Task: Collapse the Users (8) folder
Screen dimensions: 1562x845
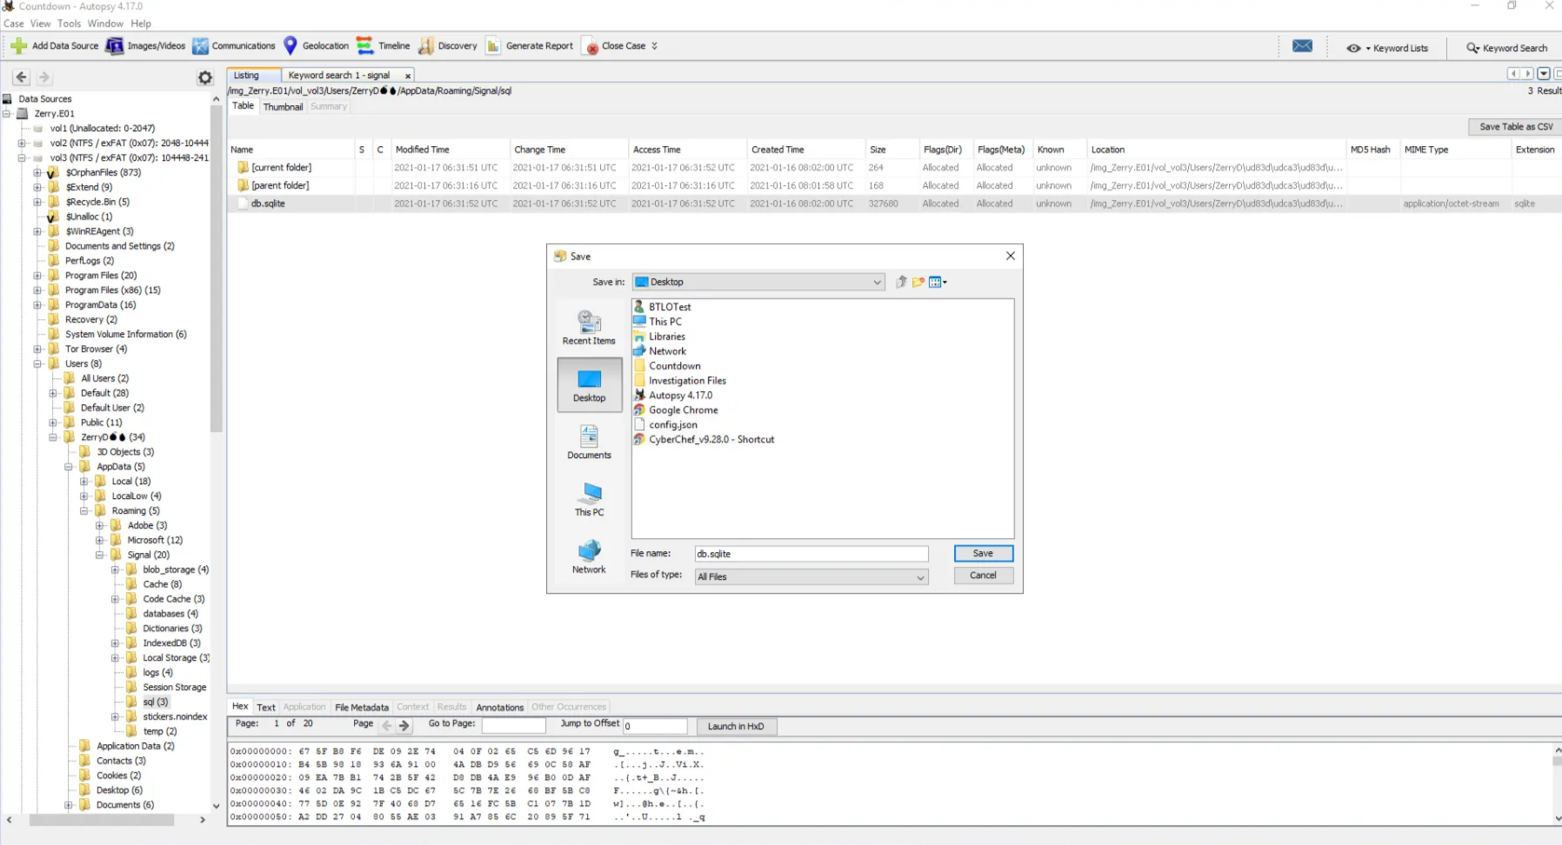Action: click(37, 364)
